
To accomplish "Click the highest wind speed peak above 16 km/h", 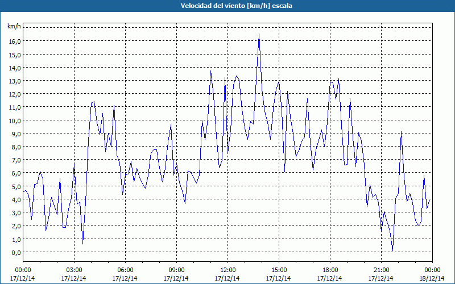I will [x=259, y=34].
